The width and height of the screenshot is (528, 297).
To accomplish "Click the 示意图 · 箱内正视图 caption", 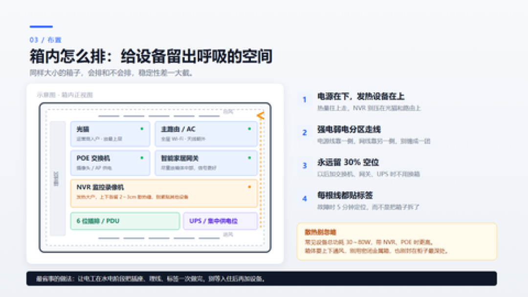I will point(65,95).
